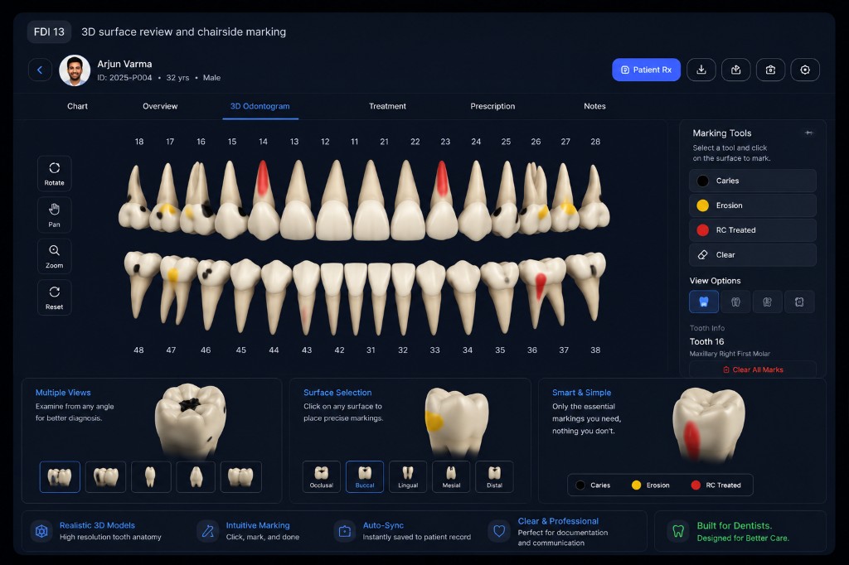Open the Notes tab

click(594, 106)
